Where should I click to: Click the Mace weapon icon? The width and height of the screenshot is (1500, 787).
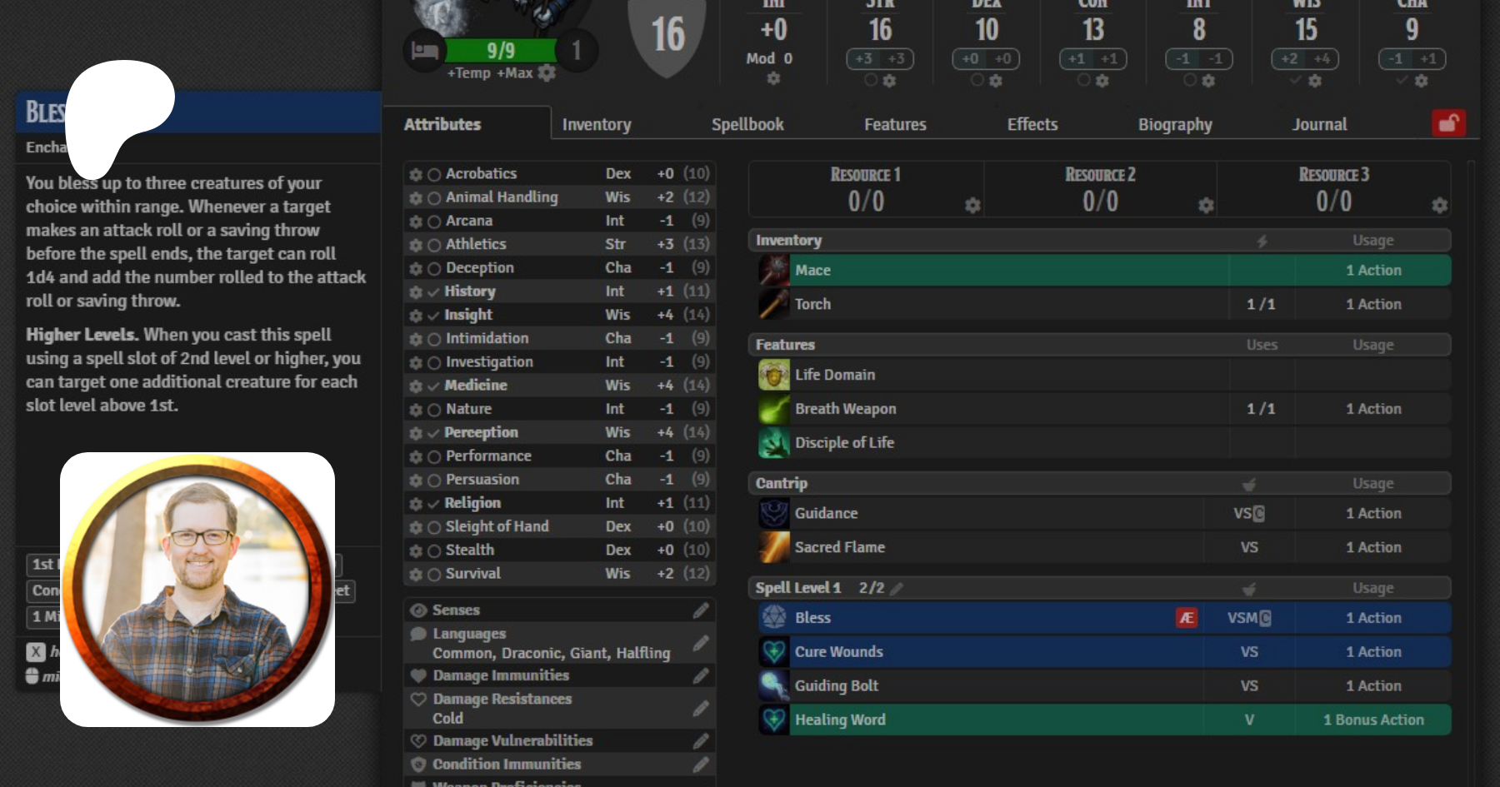pyautogui.click(x=773, y=271)
